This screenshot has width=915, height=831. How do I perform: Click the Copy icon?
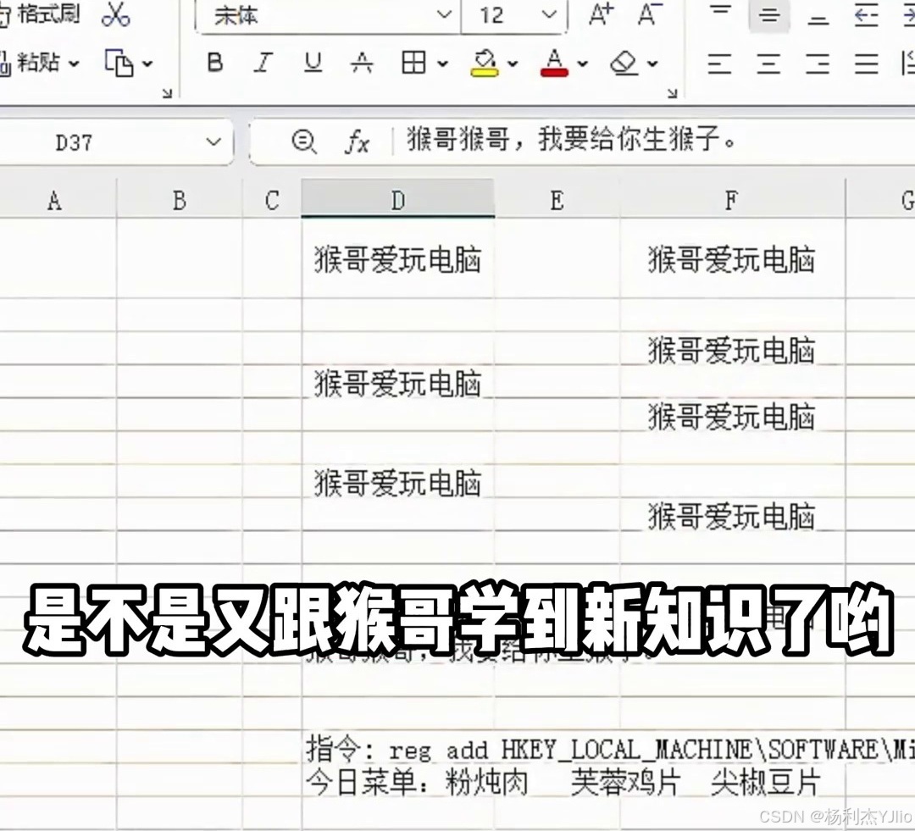(119, 63)
